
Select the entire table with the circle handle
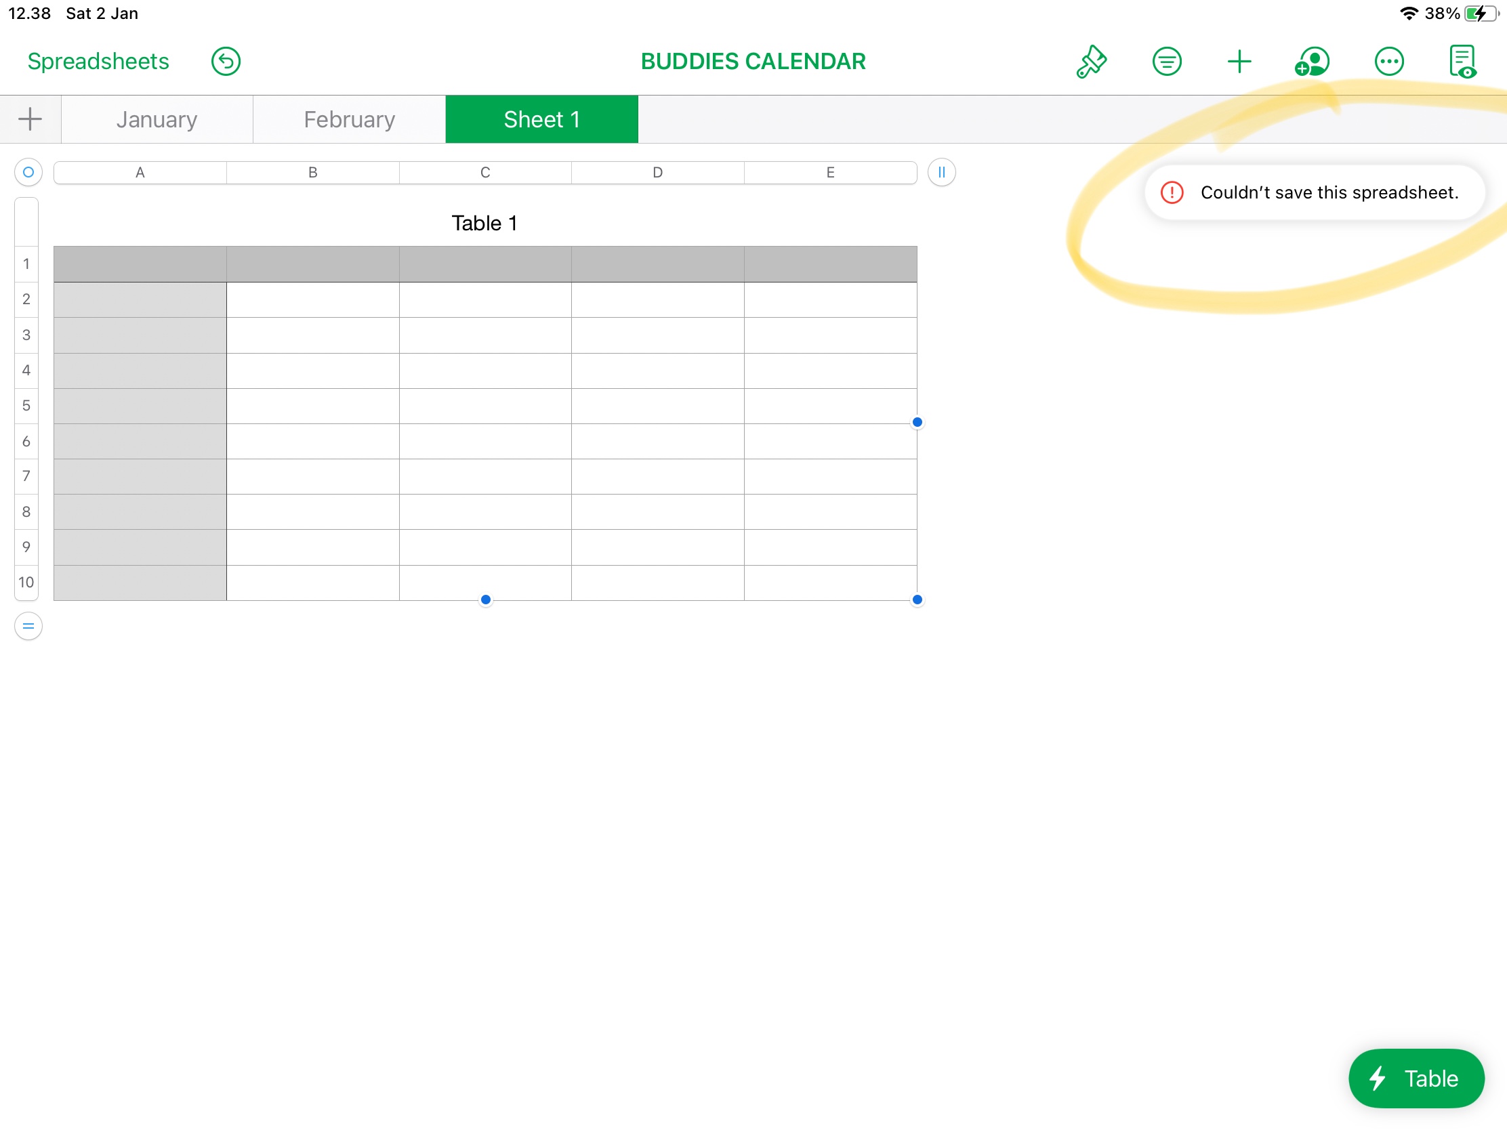pos(28,171)
